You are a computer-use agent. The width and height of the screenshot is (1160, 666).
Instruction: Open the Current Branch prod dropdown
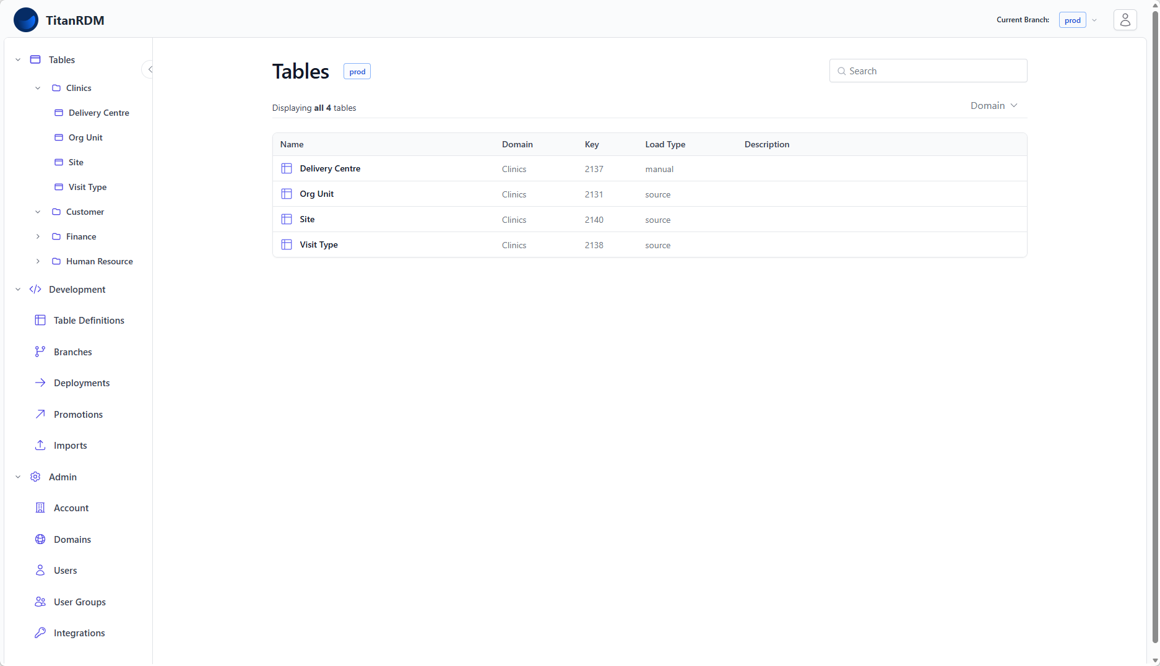tap(1078, 20)
